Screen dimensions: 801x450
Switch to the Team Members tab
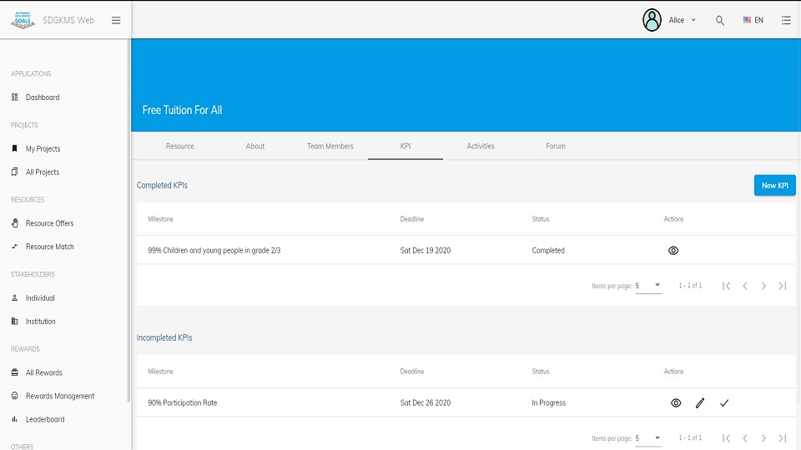330,146
